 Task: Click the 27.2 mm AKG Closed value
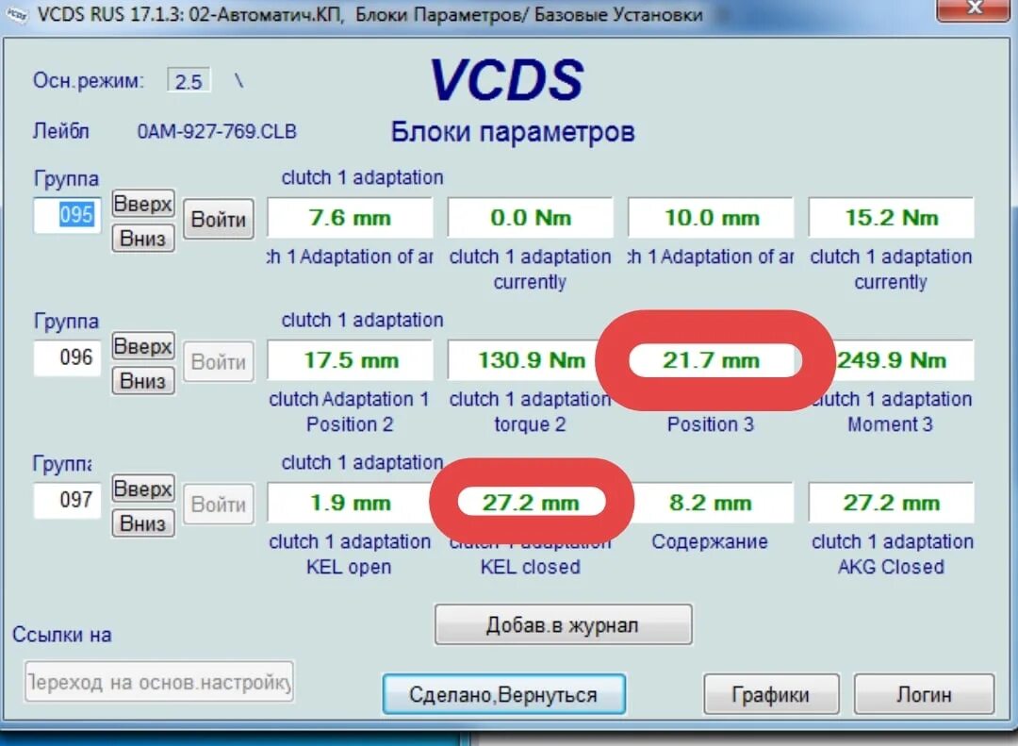tap(892, 503)
